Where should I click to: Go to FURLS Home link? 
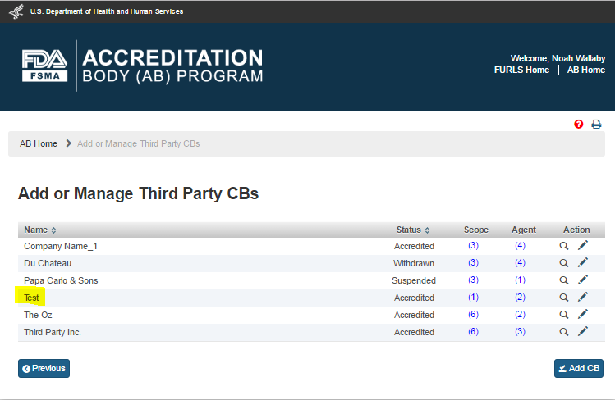click(521, 70)
